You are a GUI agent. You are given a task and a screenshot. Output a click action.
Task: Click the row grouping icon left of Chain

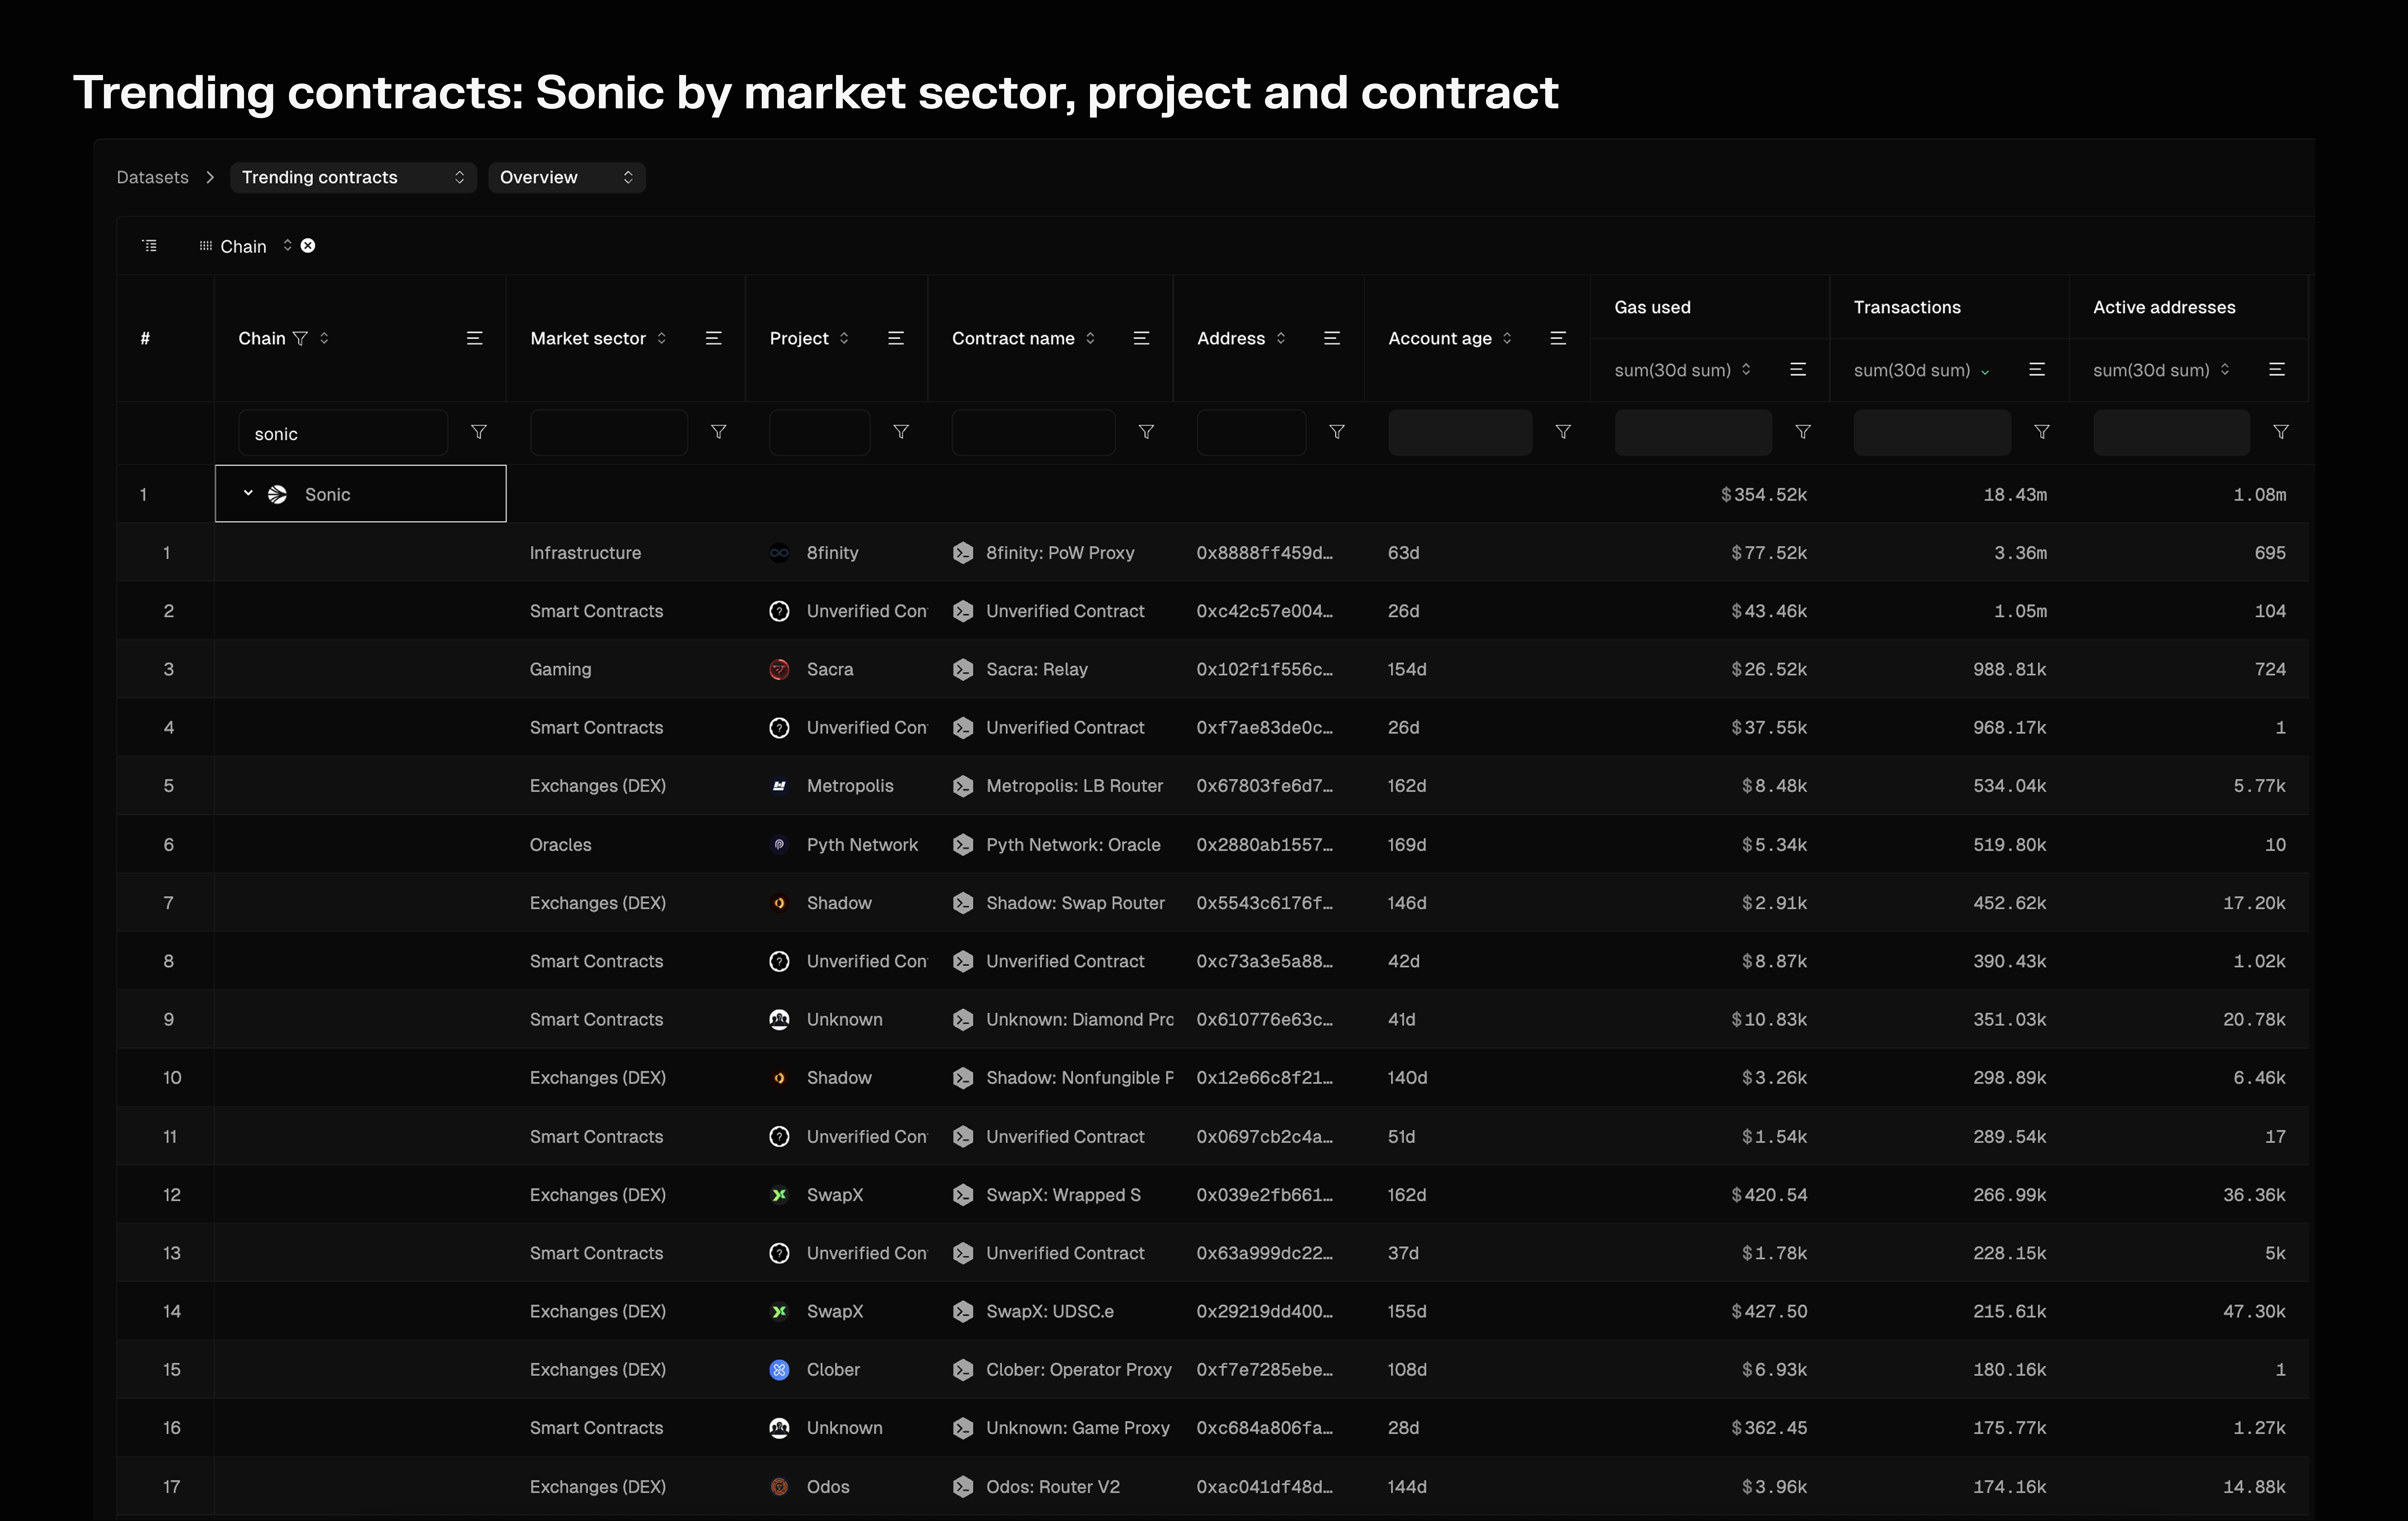150,246
